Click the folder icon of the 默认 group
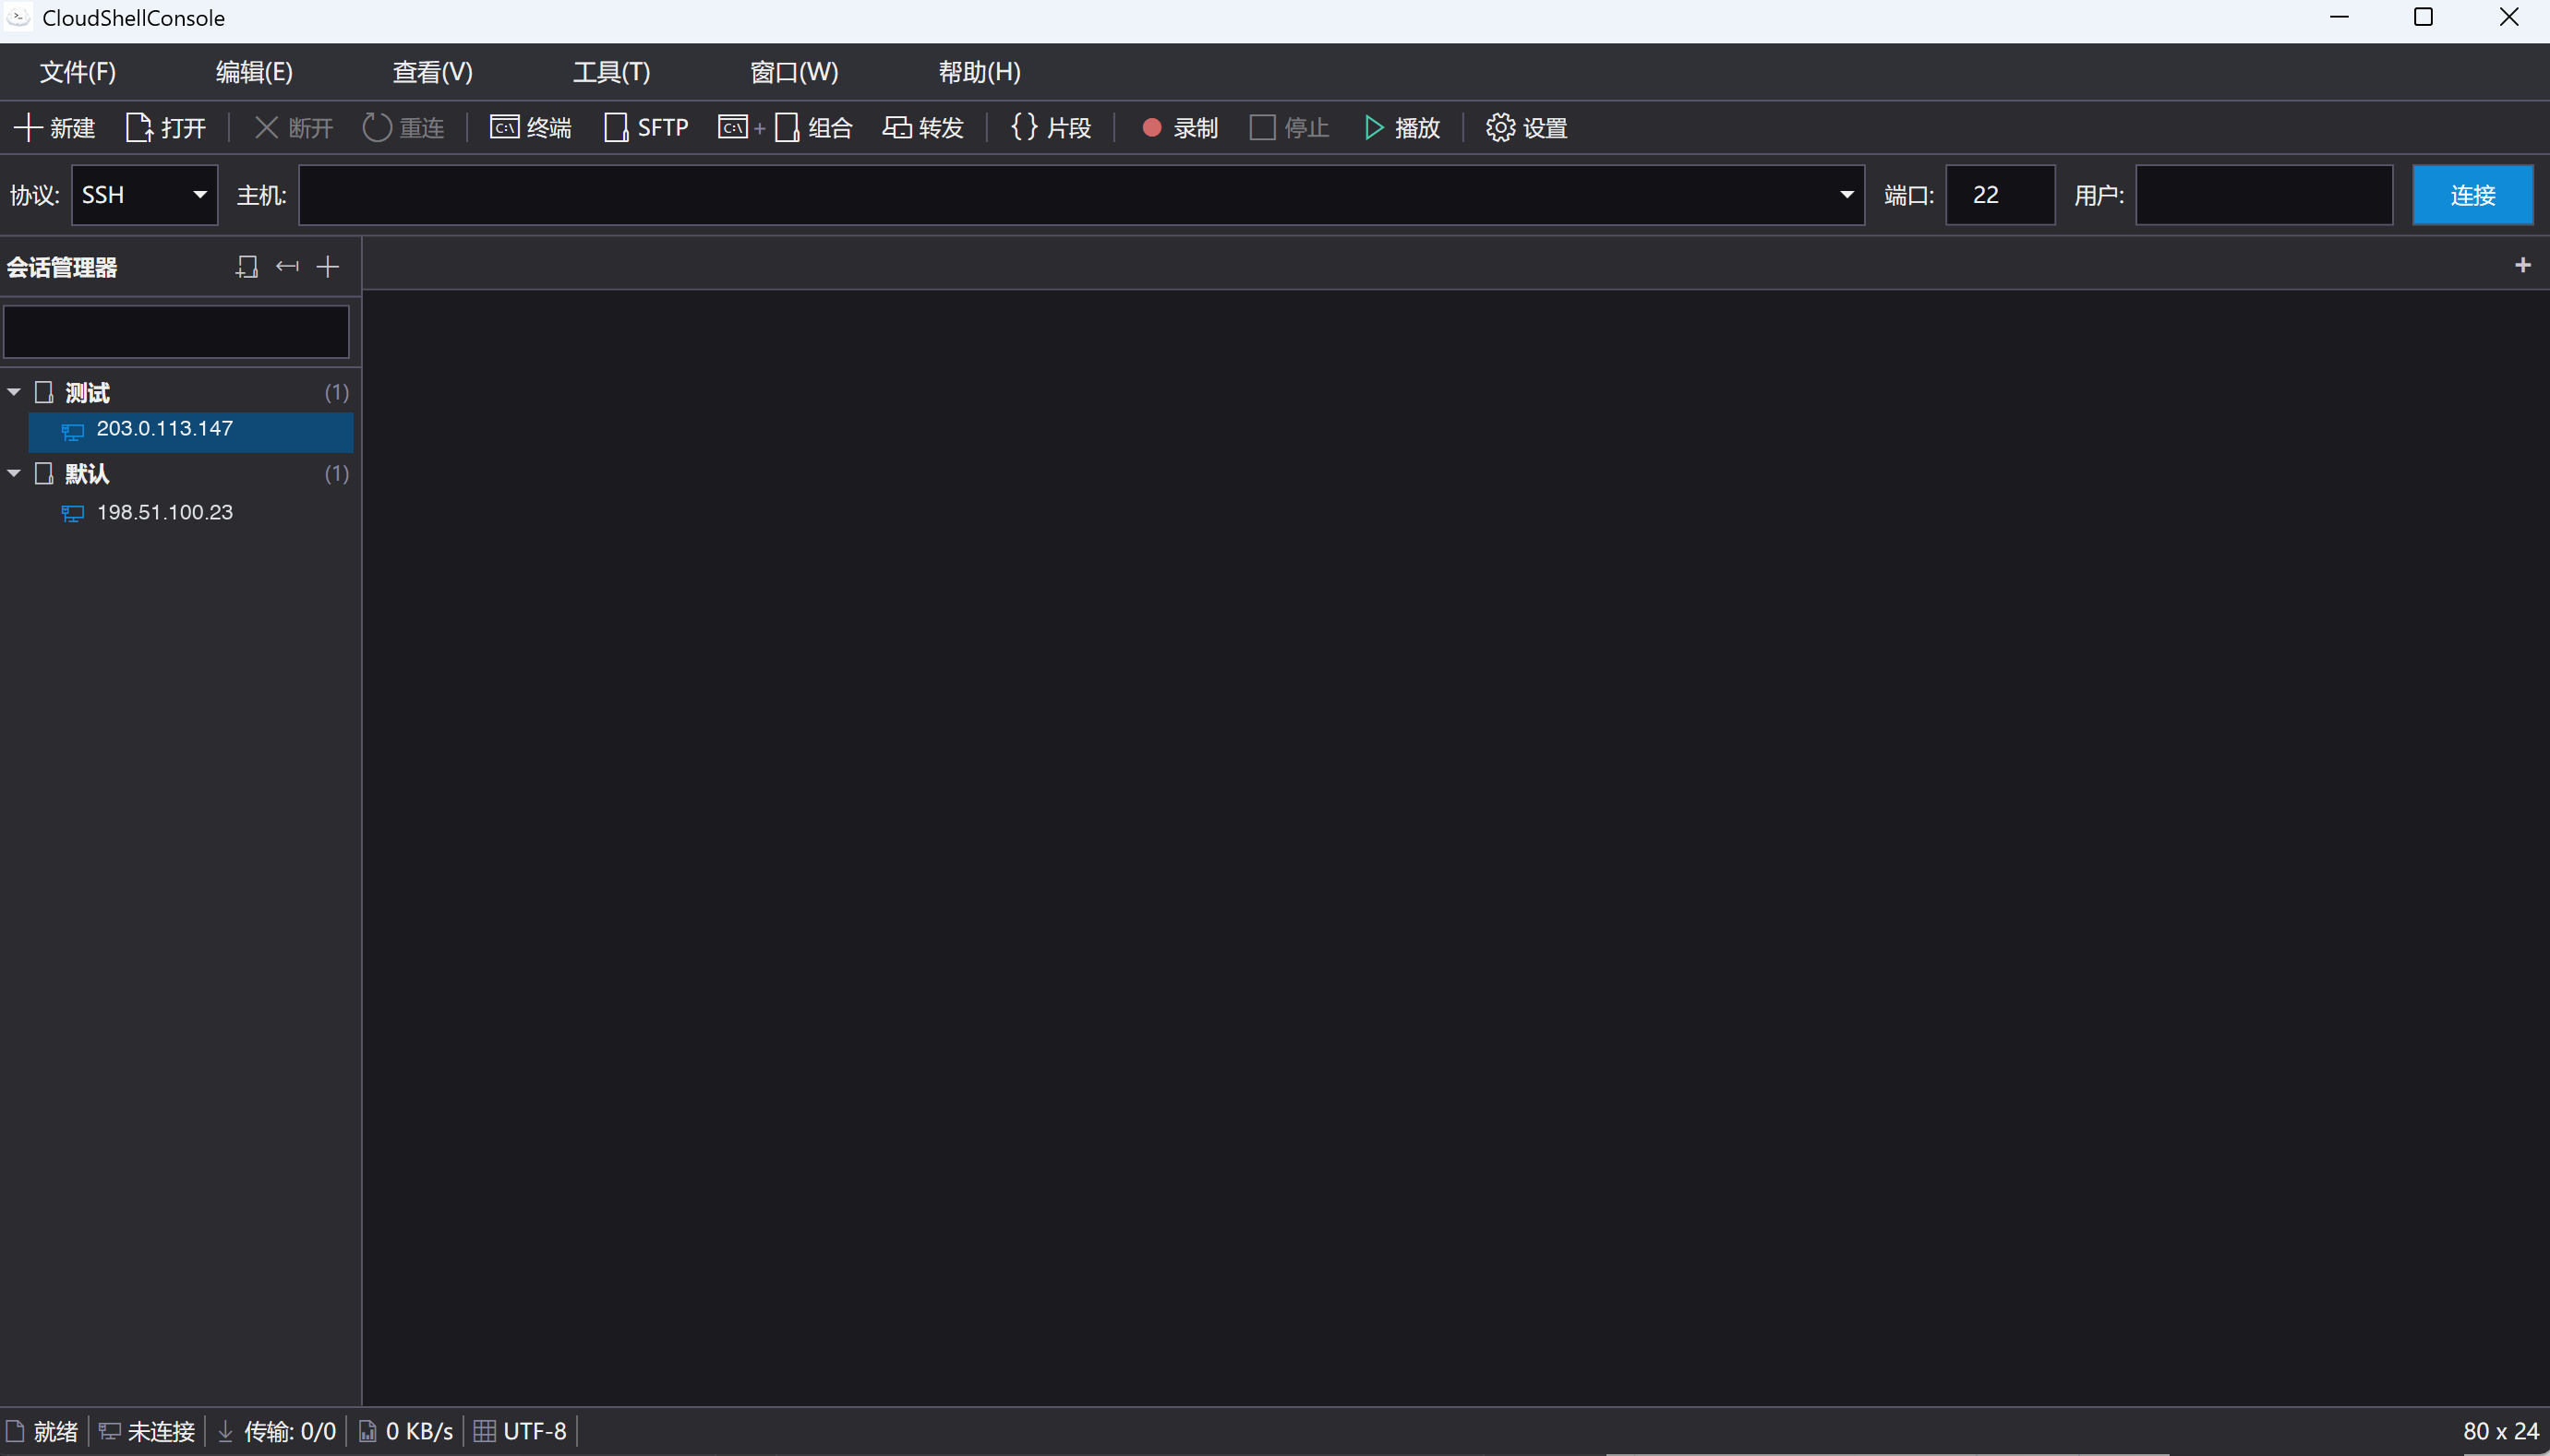This screenshot has height=1456, width=2550. pos(44,473)
